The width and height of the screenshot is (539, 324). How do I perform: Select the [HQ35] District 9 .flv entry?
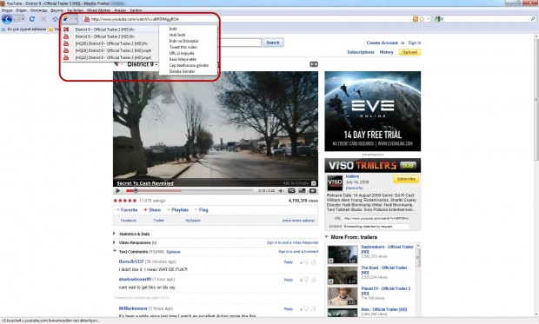coord(110,43)
